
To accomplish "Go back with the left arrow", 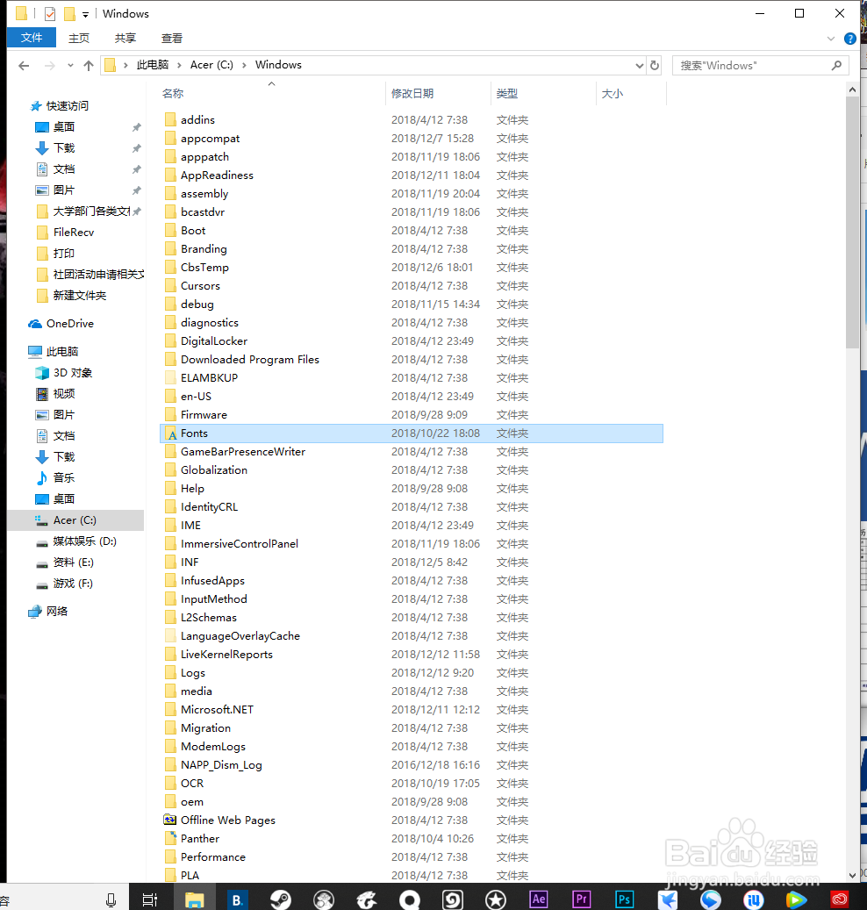I will coord(24,66).
